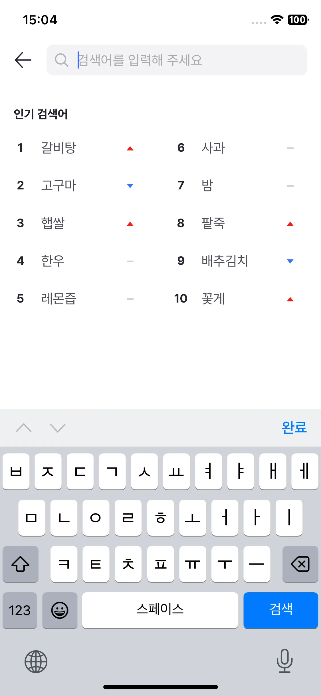The height and width of the screenshot is (696, 321).
Task: Jump to previous field with up chevron
Action: click(x=24, y=428)
